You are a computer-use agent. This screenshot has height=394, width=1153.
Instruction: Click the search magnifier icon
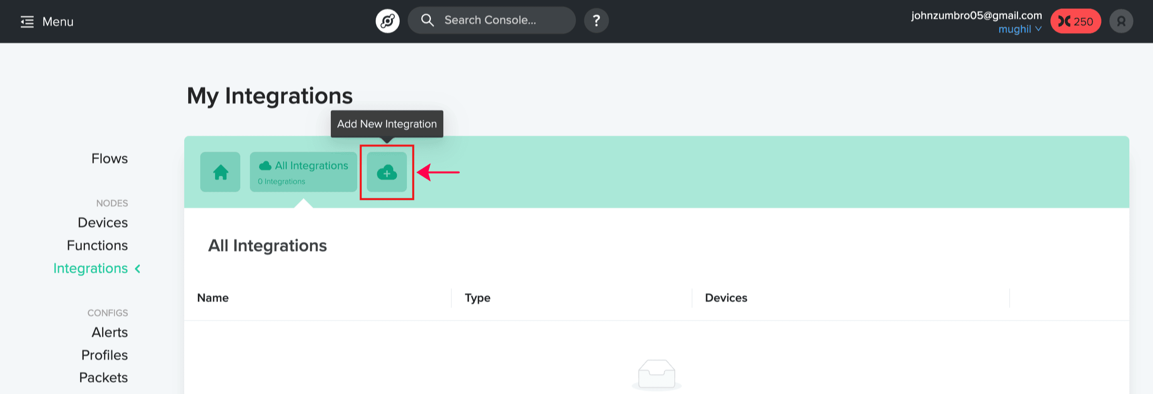(427, 20)
